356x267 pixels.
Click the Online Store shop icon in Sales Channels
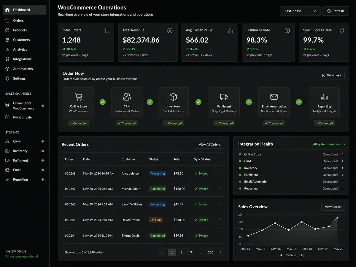7,104
